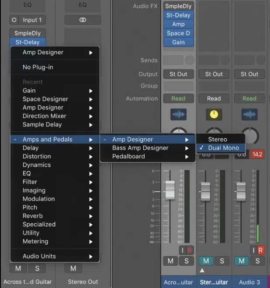Open Pedalboard submenu
Viewport: 270px width, 288px height.
pyautogui.click(x=148, y=156)
